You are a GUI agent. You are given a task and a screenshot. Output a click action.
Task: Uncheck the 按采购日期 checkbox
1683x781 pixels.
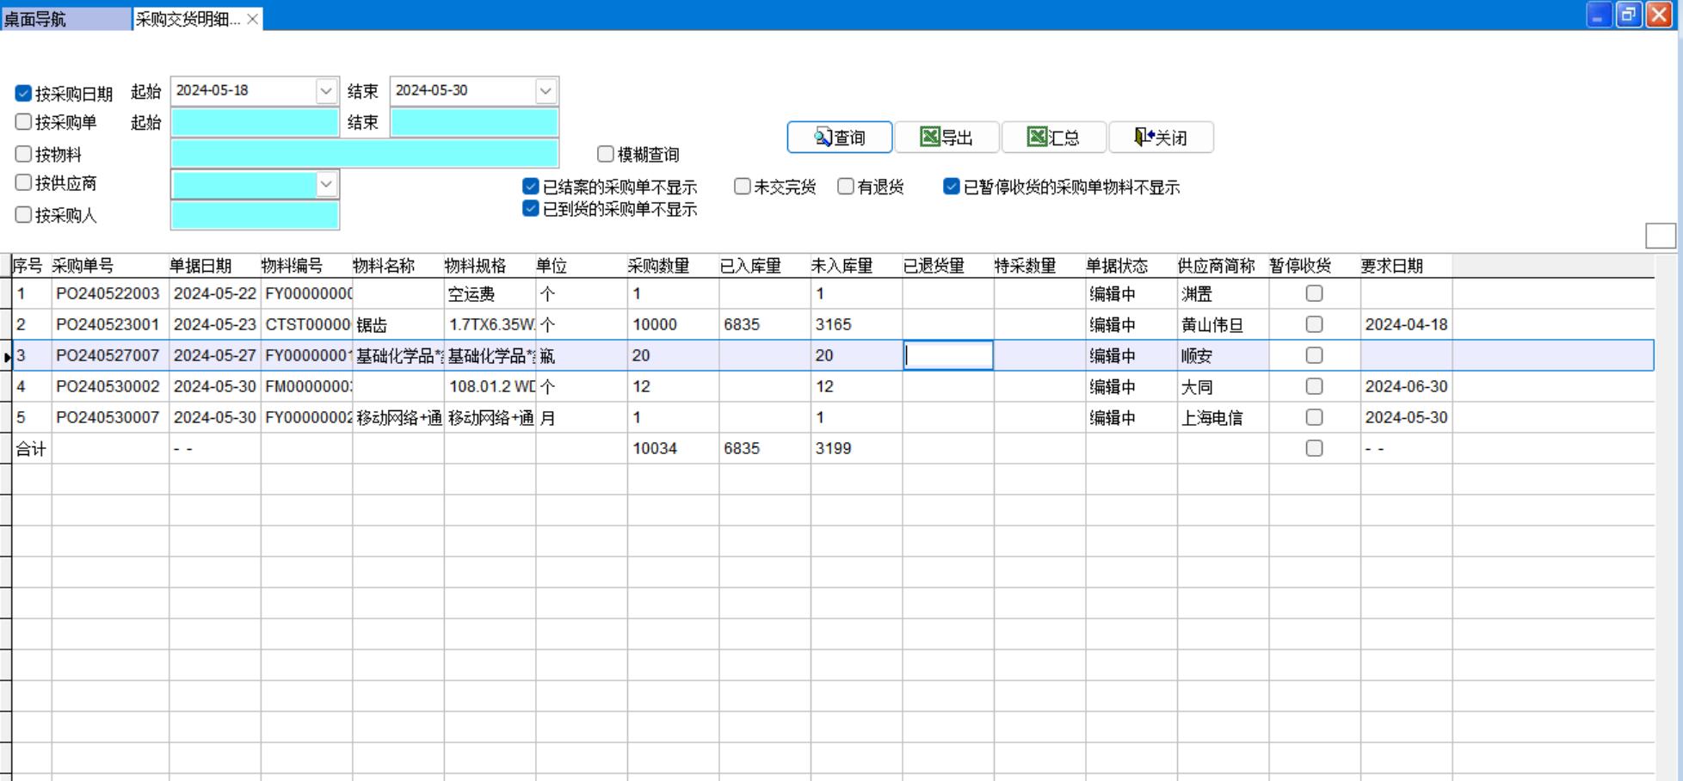23,93
